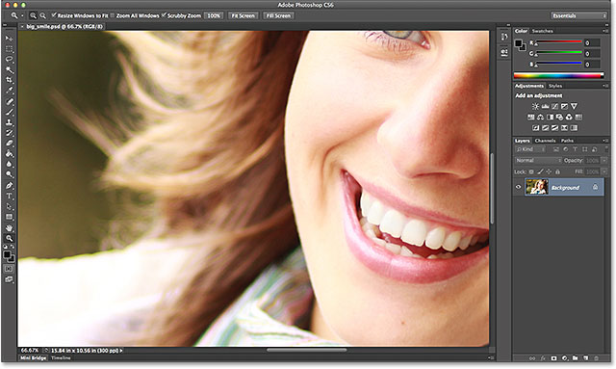Select the Paint Bucket tool
Viewport: 616px width, 369px height.
[9, 154]
